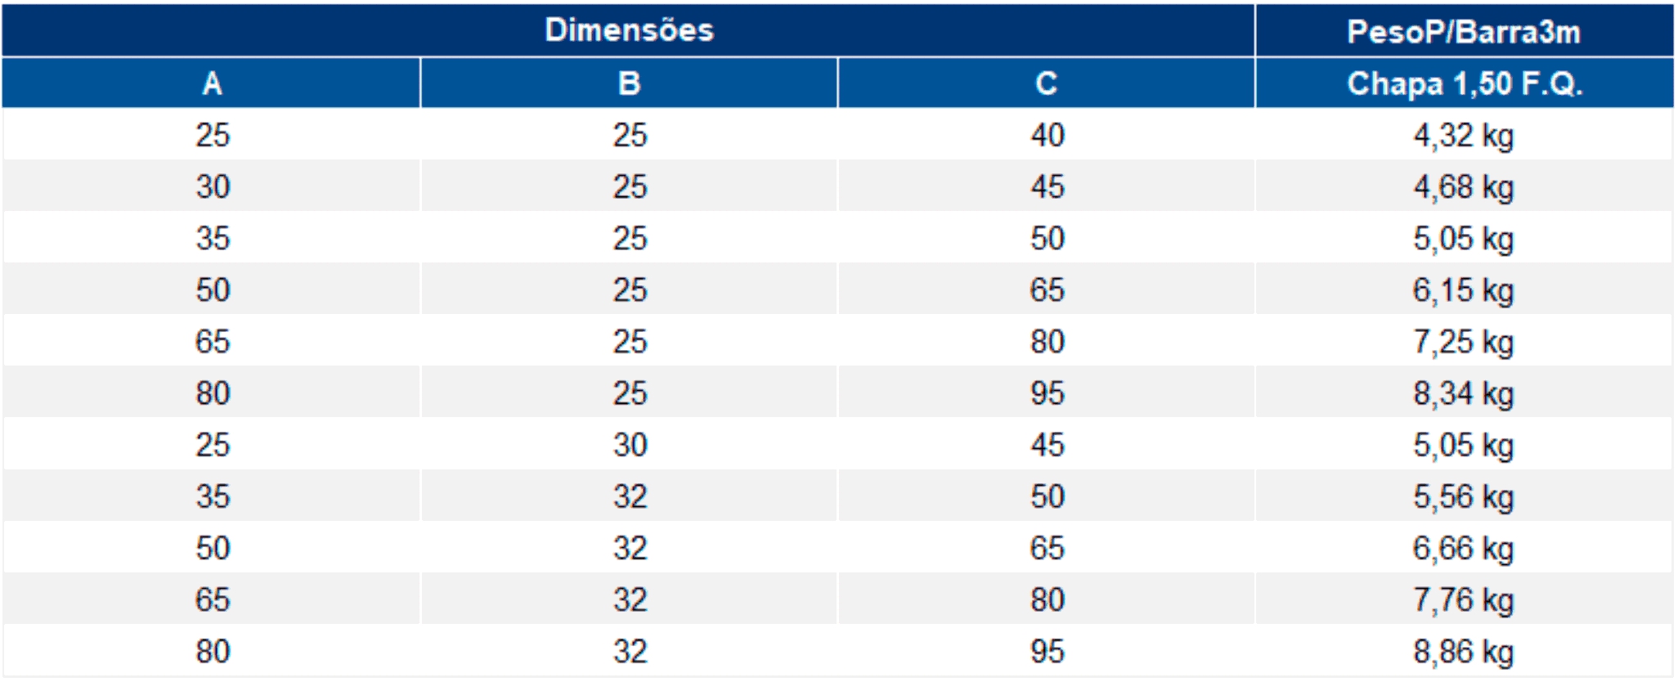Click the 8,34 kg weight cell
Image resolution: width=1678 pixels, height=682 pixels.
click(x=1465, y=393)
